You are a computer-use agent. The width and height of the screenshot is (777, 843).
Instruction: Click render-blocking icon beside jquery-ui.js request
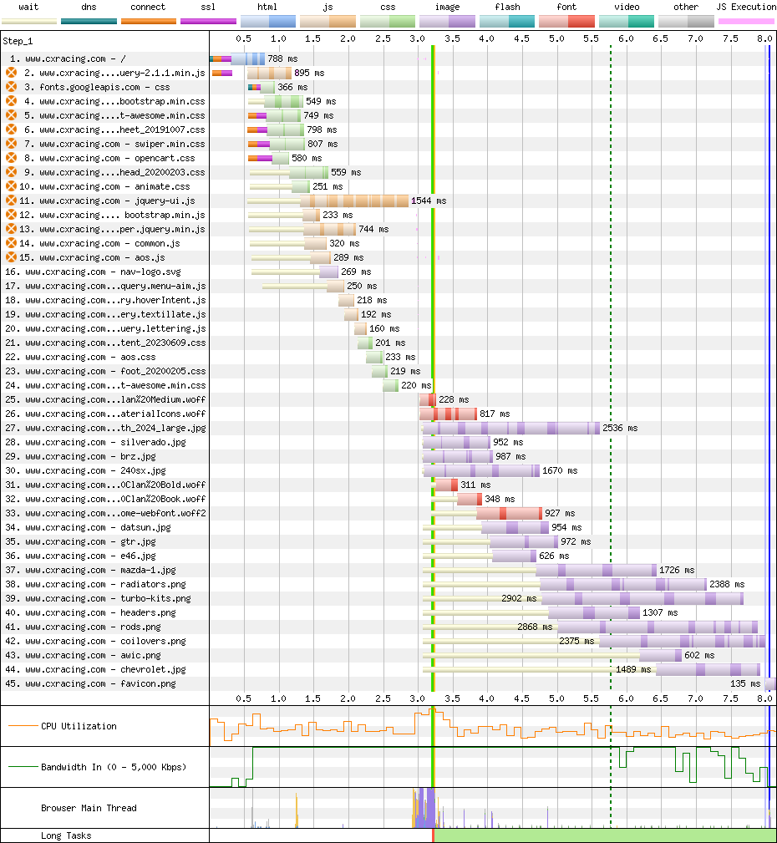(x=11, y=201)
